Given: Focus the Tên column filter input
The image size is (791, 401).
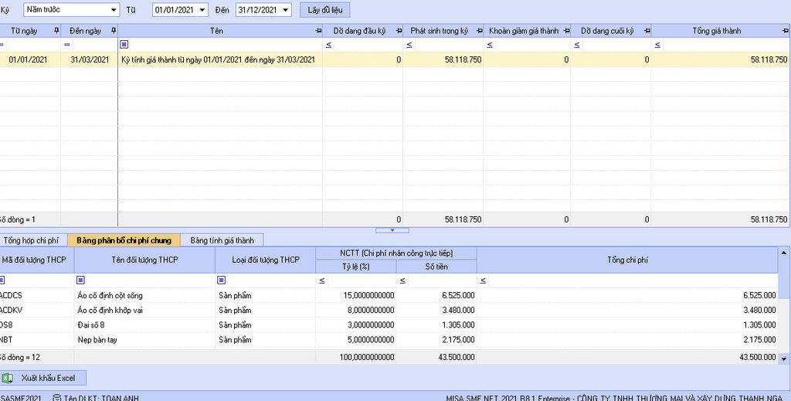Looking at the screenshot, I should click(x=225, y=45).
